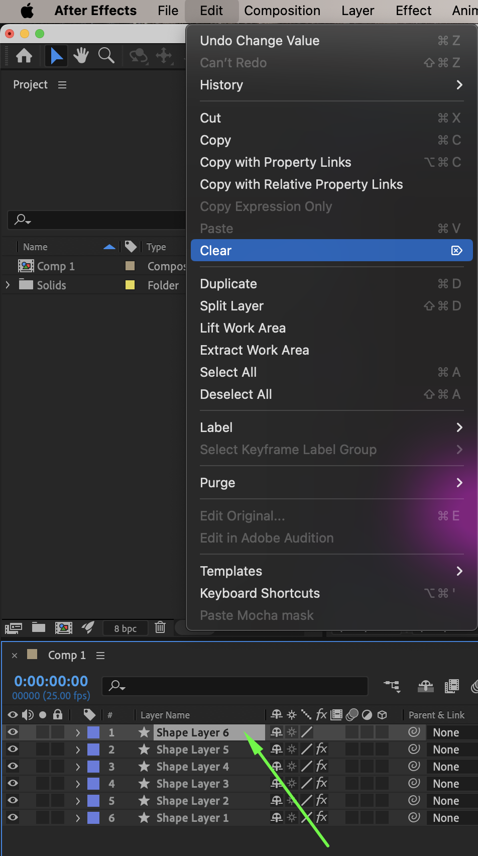The height and width of the screenshot is (856, 478).
Task: Toggle the 3D layer box for Shape Layer 6
Action: (x=382, y=732)
